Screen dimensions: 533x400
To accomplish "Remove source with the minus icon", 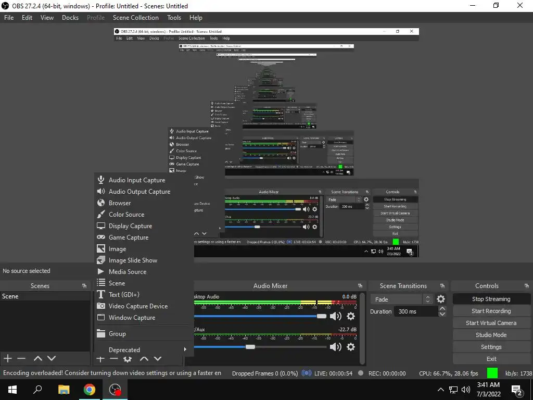I will (114, 359).
